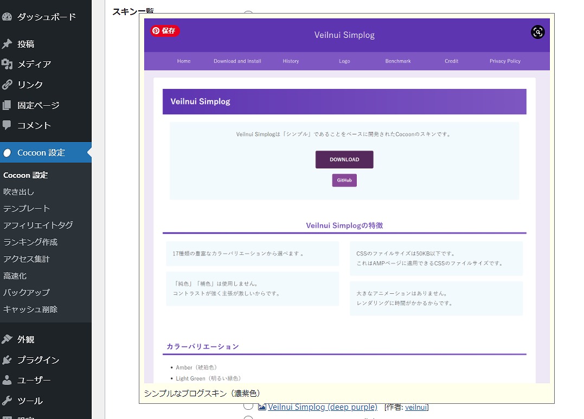Click the skin preview thumbnail image

(x=346, y=201)
